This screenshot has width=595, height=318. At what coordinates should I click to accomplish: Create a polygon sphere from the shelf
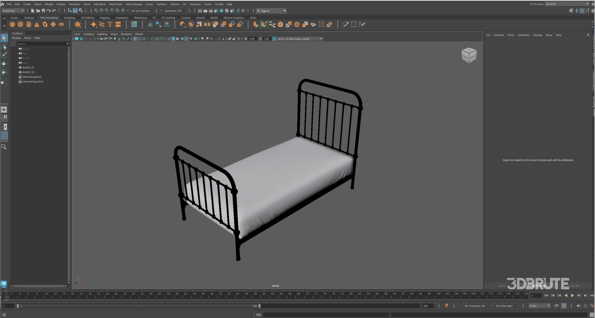[x=12, y=24]
